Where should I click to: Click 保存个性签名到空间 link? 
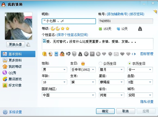[72, 35]
